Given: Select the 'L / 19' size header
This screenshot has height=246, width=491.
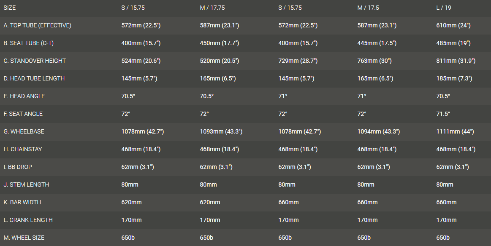Looking at the screenshot, I should coord(444,8).
